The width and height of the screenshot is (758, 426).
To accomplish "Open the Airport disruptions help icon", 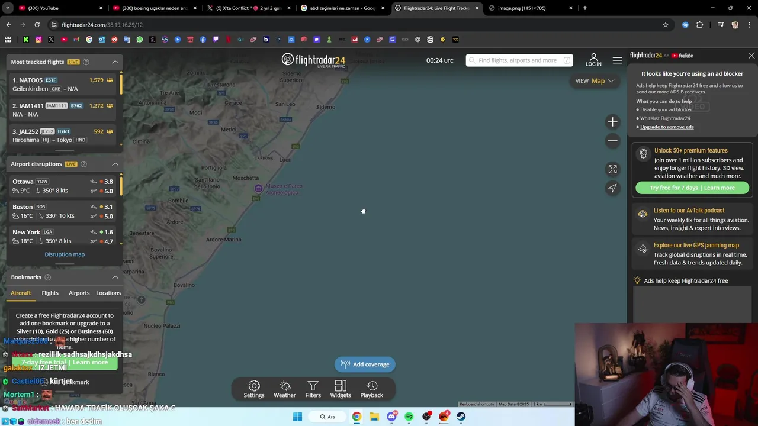I will (x=83, y=164).
